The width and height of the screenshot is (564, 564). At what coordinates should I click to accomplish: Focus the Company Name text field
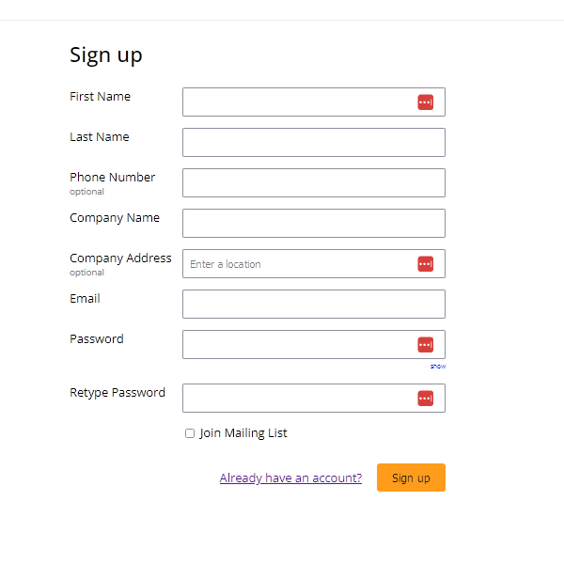(x=314, y=223)
